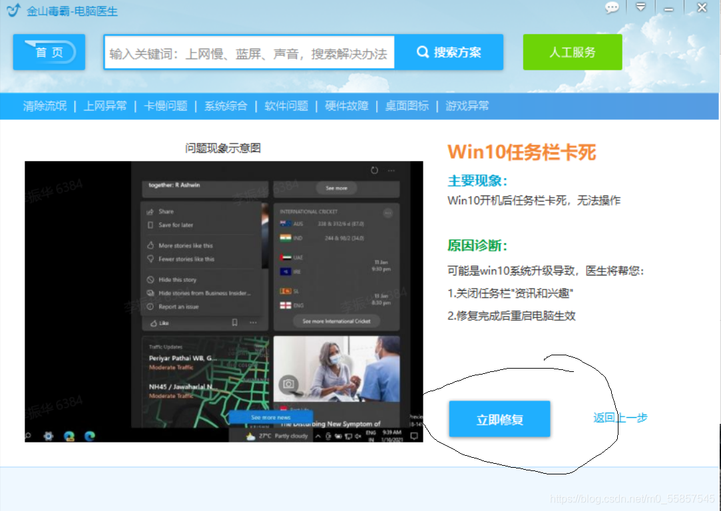Open the title bar dropdown menu icon
Viewport: 721px width, 511px height.
pyautogui.click(x=640, y=7)
